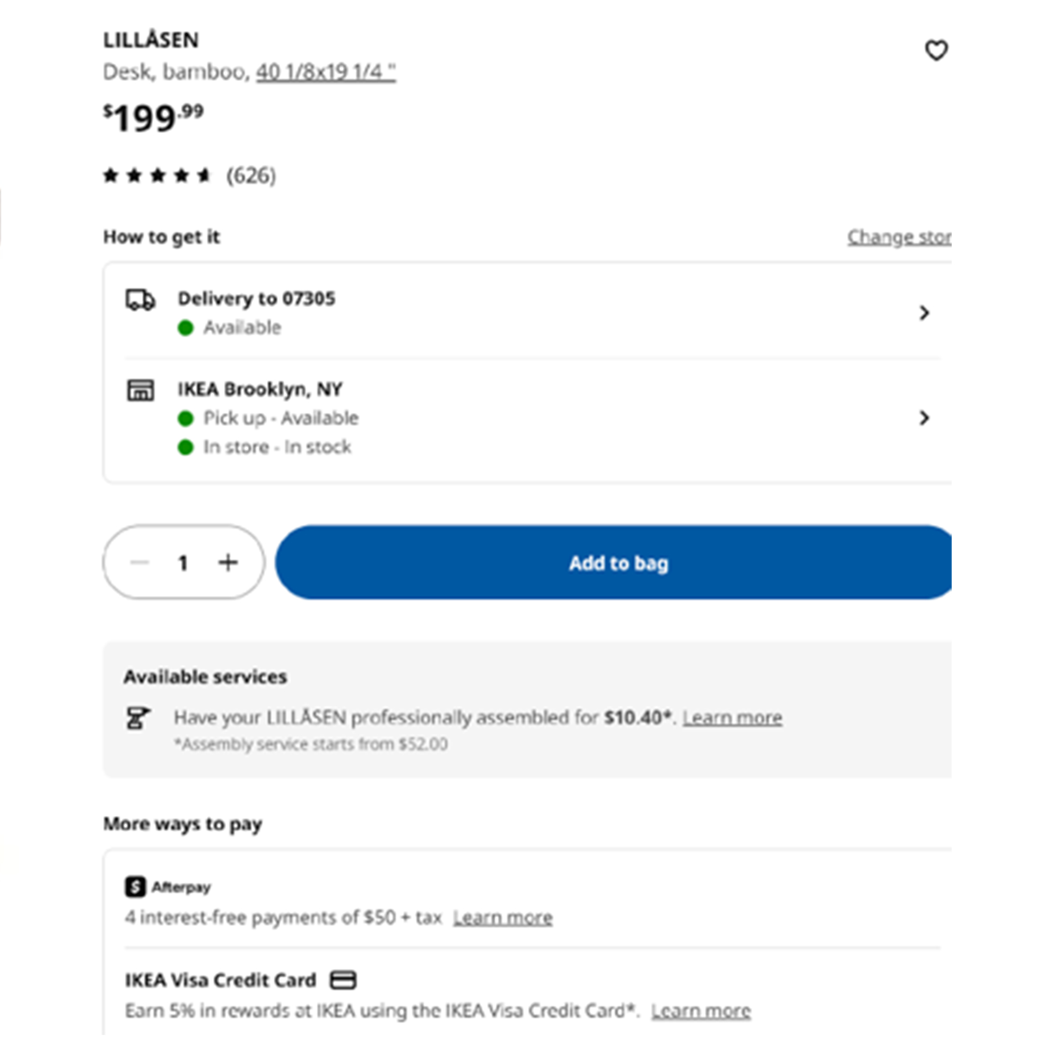Open Learn more about professional assembly
1061x1061 pixels.
(732, 718)
